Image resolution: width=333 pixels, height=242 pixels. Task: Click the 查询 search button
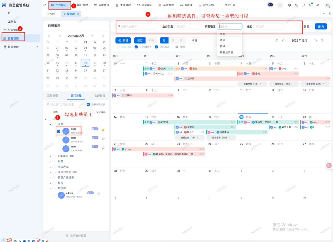pos(321,27)
